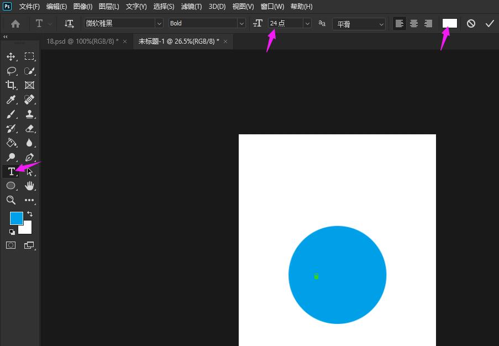Select the Horizontal Type tool

click(x=11, y=171)
